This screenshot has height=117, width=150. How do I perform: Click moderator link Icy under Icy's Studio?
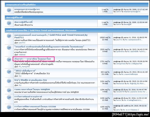[x=20, y=85]
